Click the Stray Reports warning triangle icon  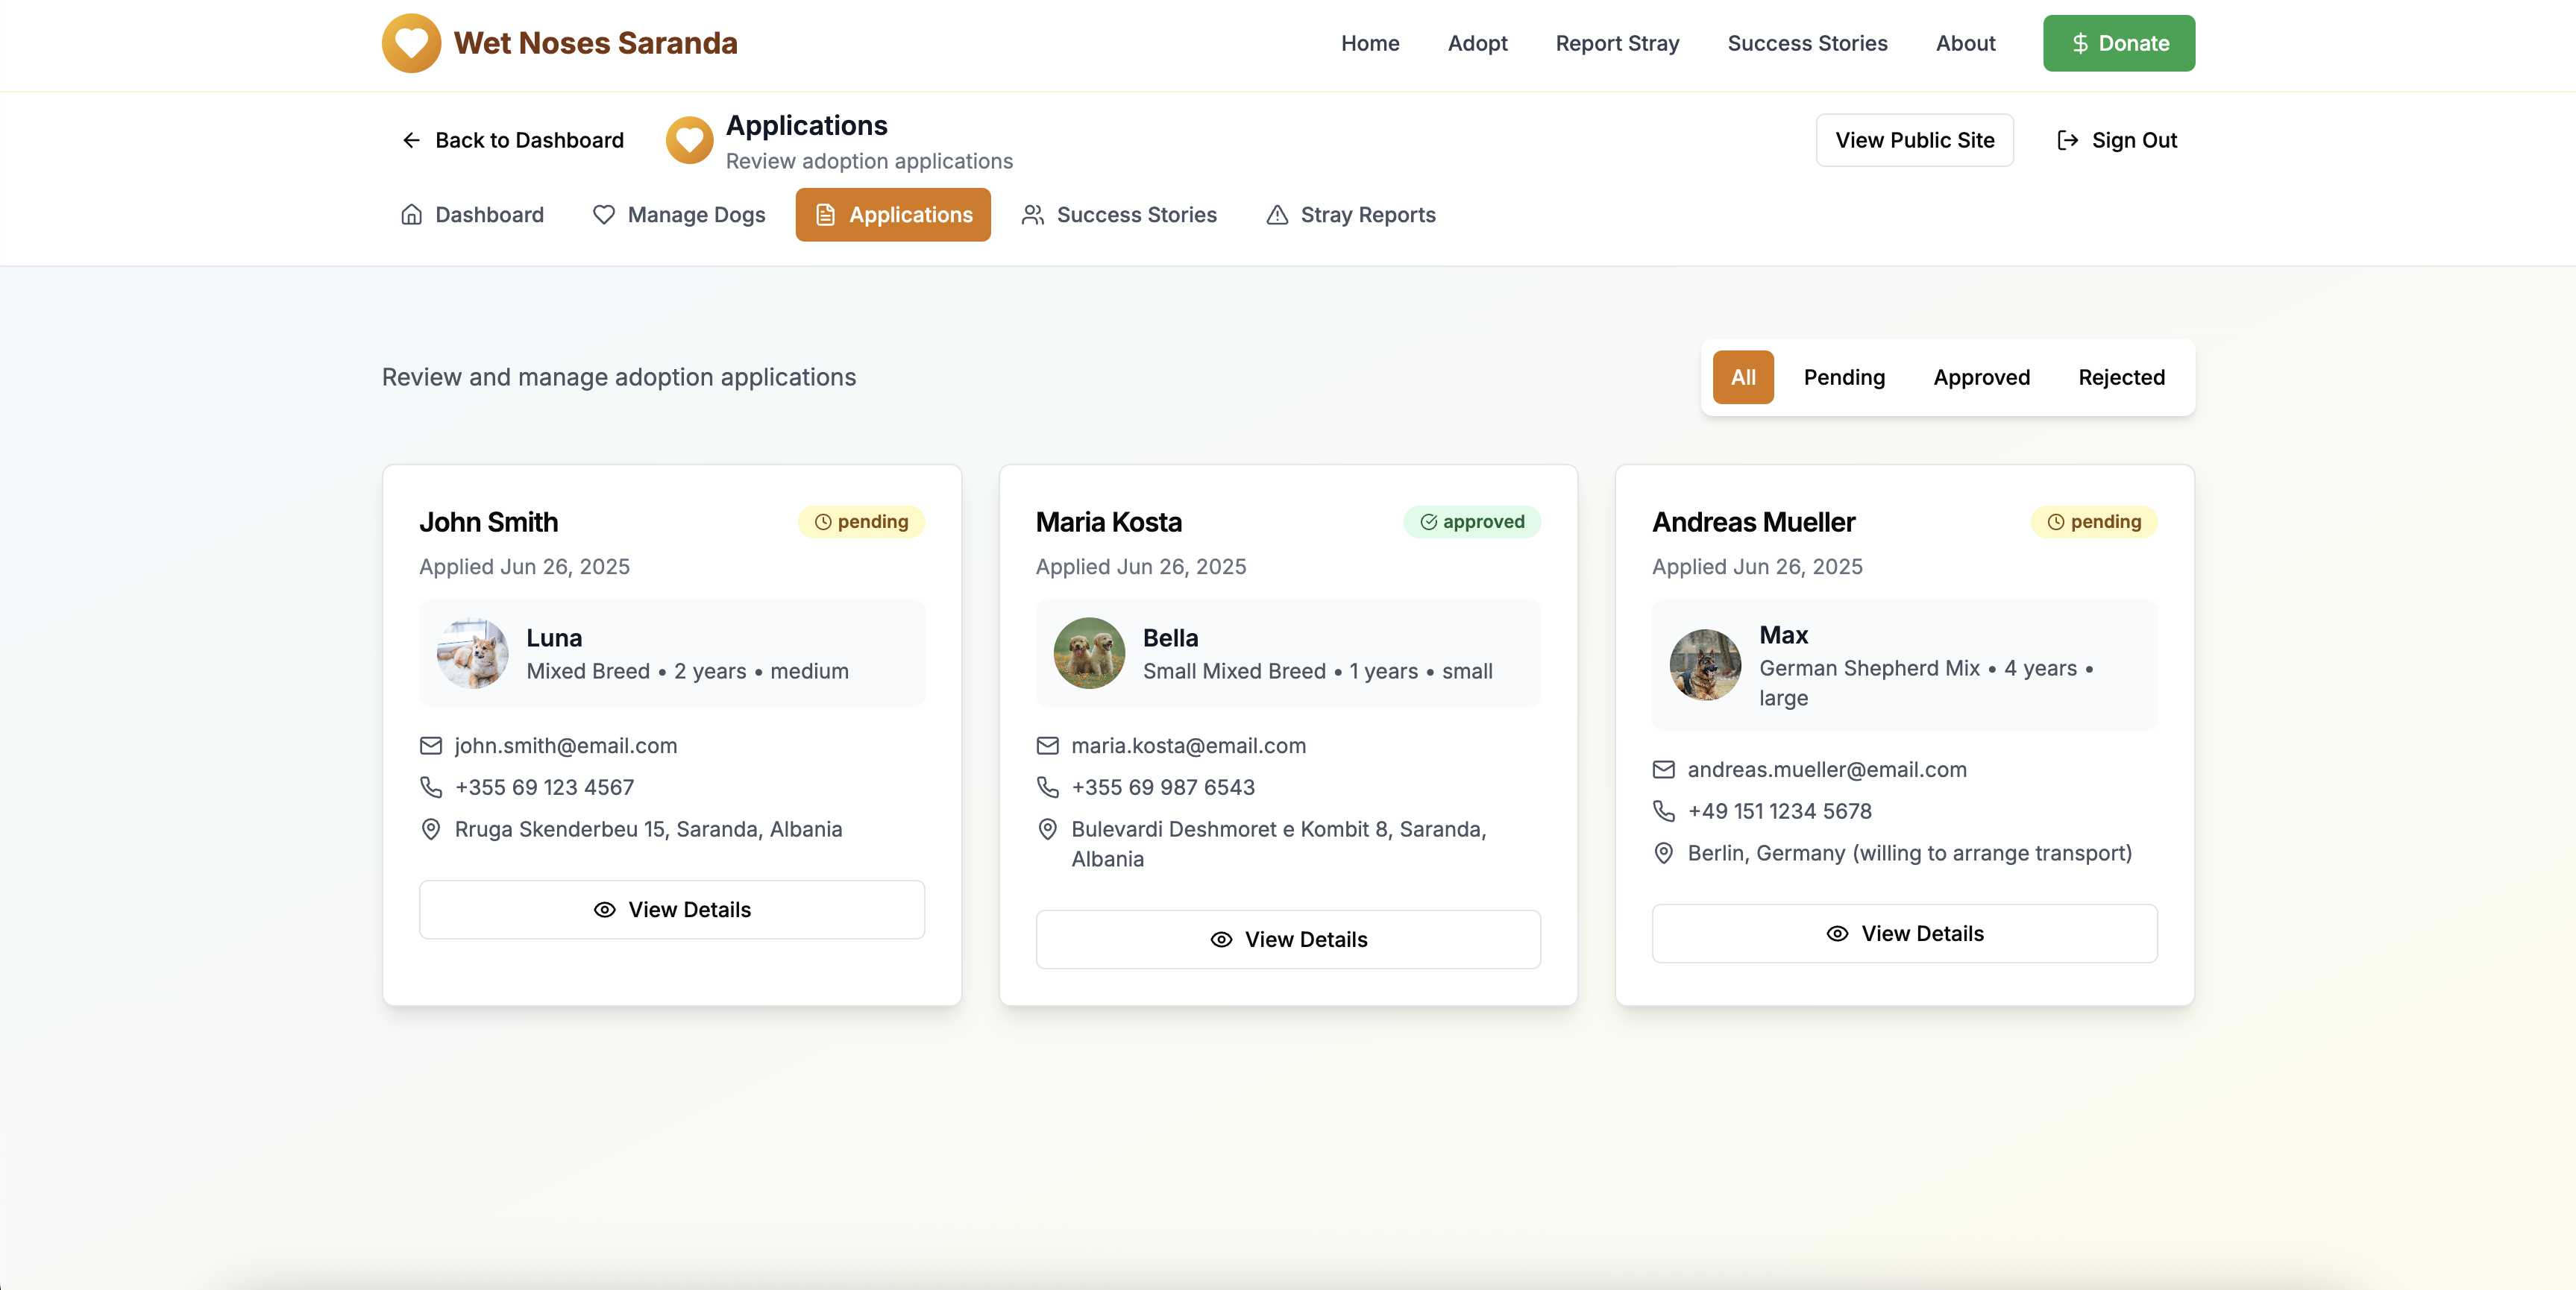[1277, 215]
